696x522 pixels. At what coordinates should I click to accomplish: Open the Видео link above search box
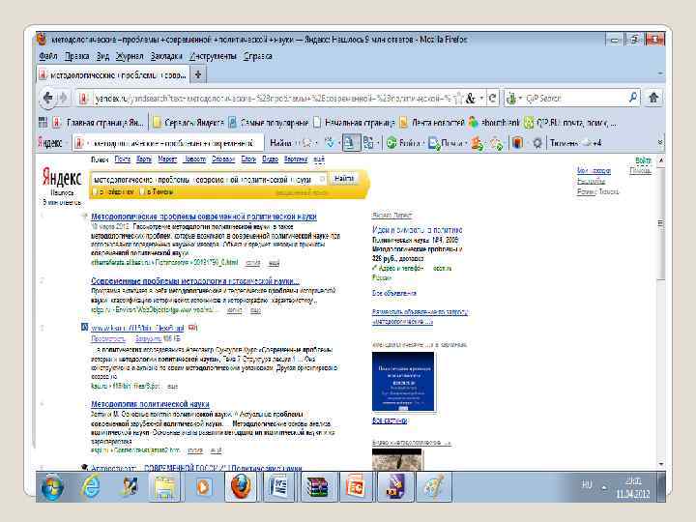tap(270, 159)
